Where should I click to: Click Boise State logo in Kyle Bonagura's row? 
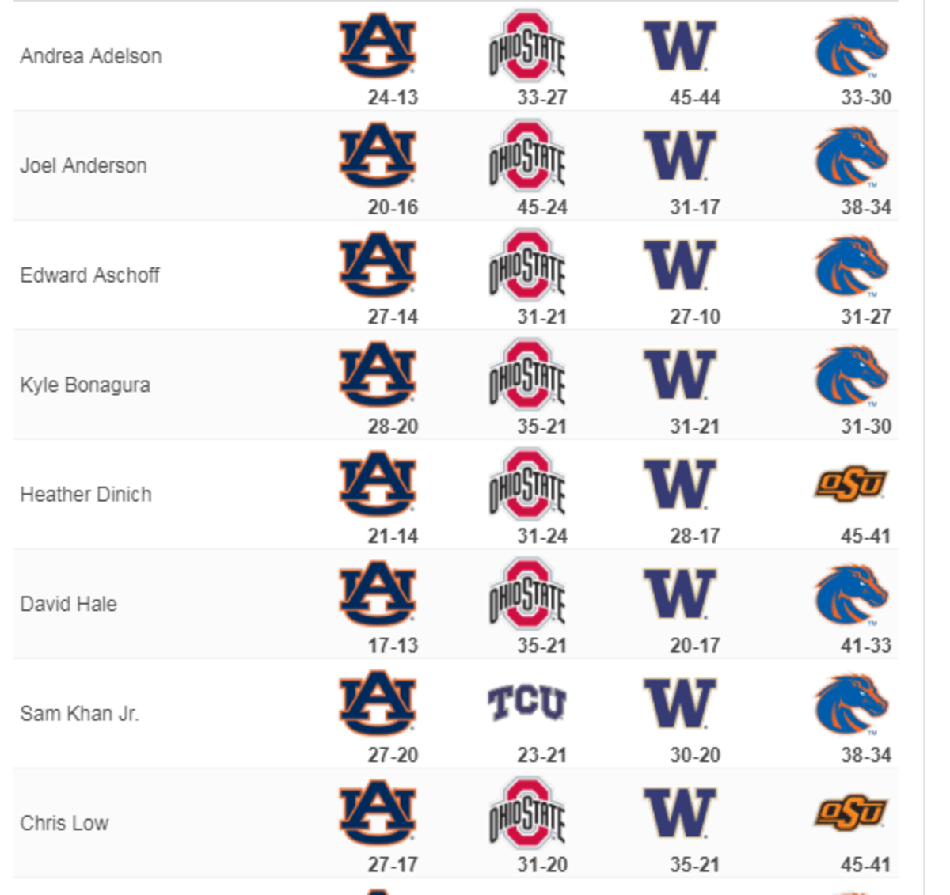tap(851, 375)
